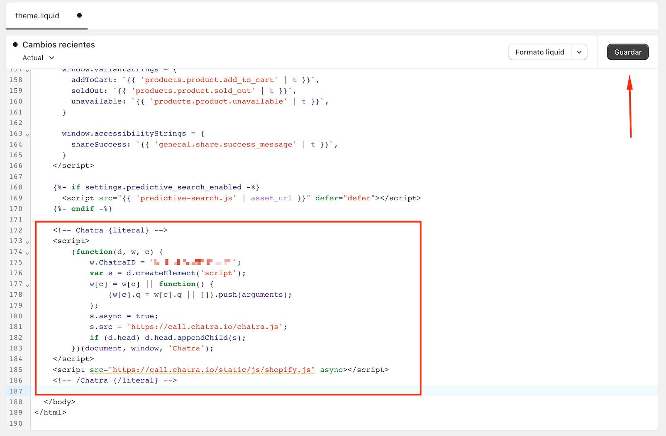
Task: Click line number 187 in the gutter
Action: [16, 391]
